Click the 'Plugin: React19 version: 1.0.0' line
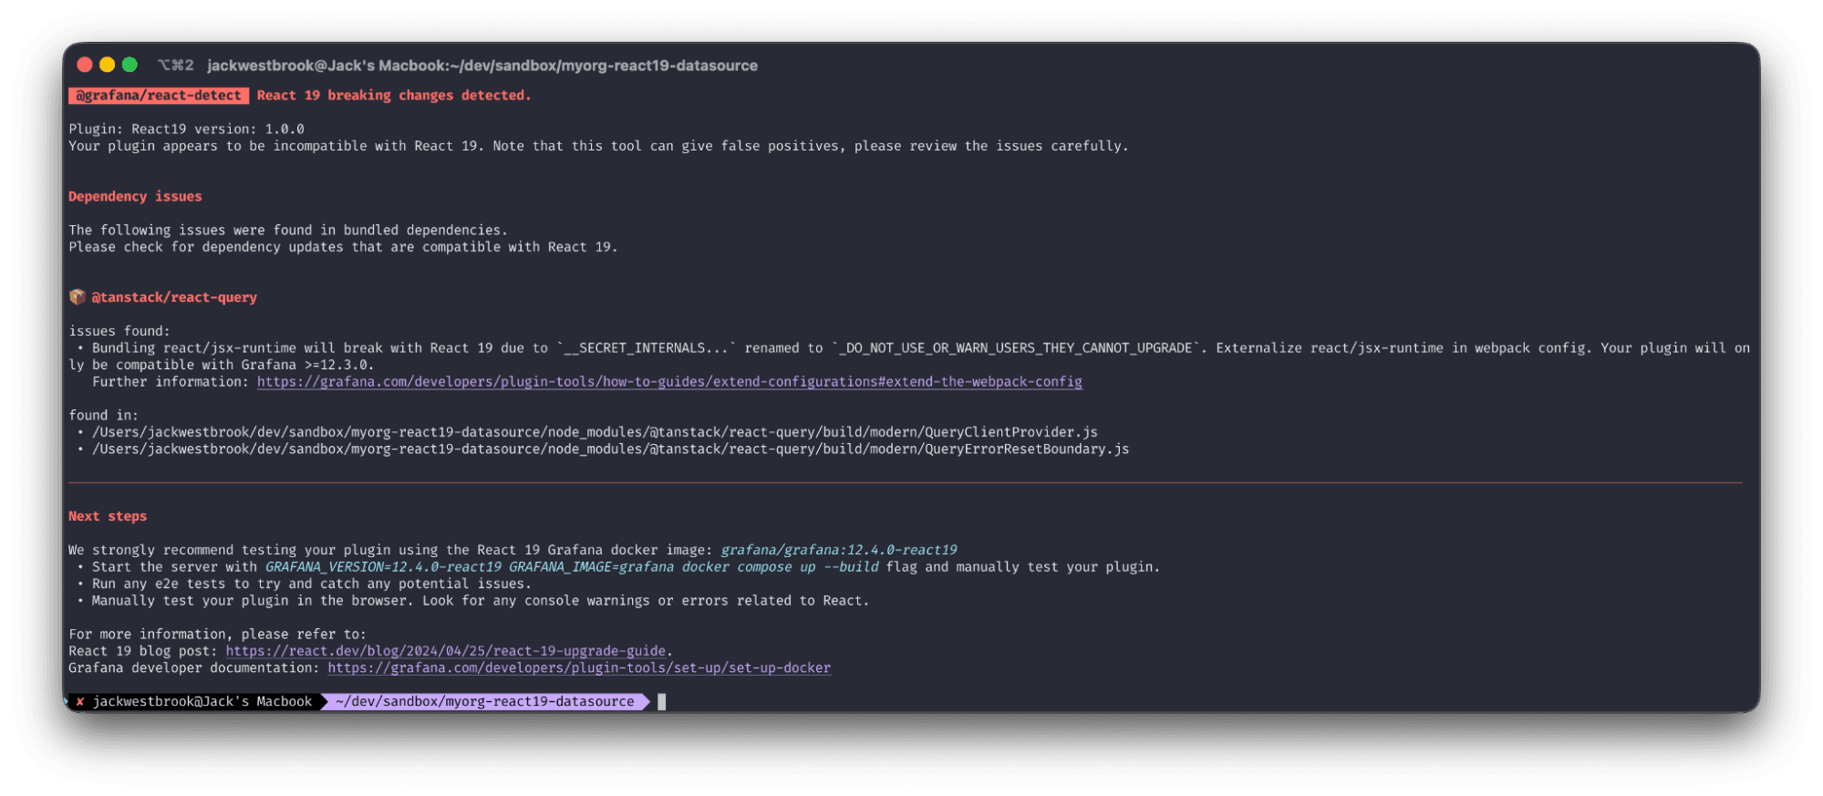Viewport: 1823px width, 796px height. tap(186, 129)
